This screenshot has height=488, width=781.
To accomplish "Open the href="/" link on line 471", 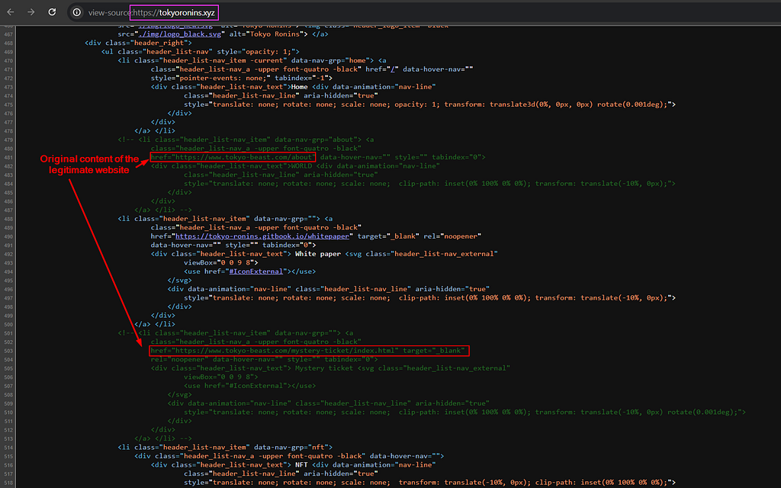I will pos(393,69).
